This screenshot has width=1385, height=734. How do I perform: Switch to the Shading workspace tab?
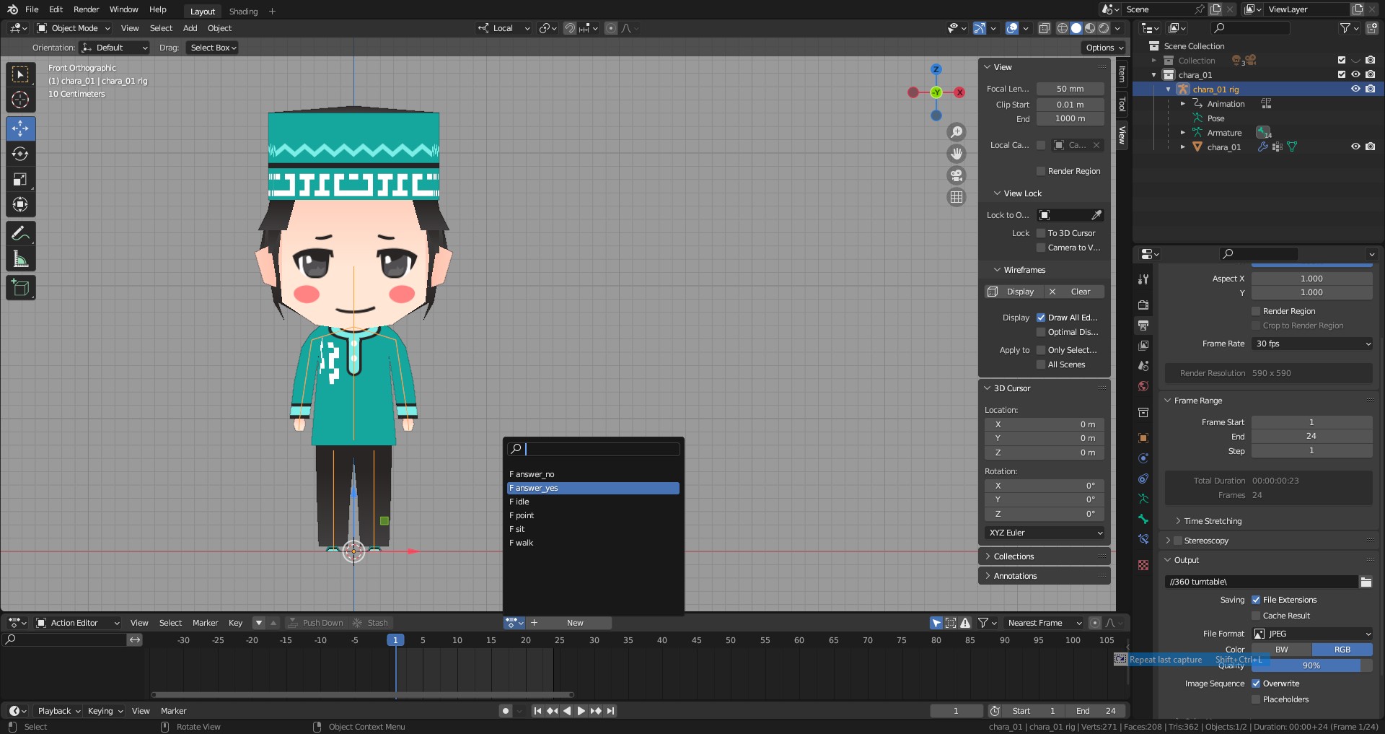click(x=243, y=12)
